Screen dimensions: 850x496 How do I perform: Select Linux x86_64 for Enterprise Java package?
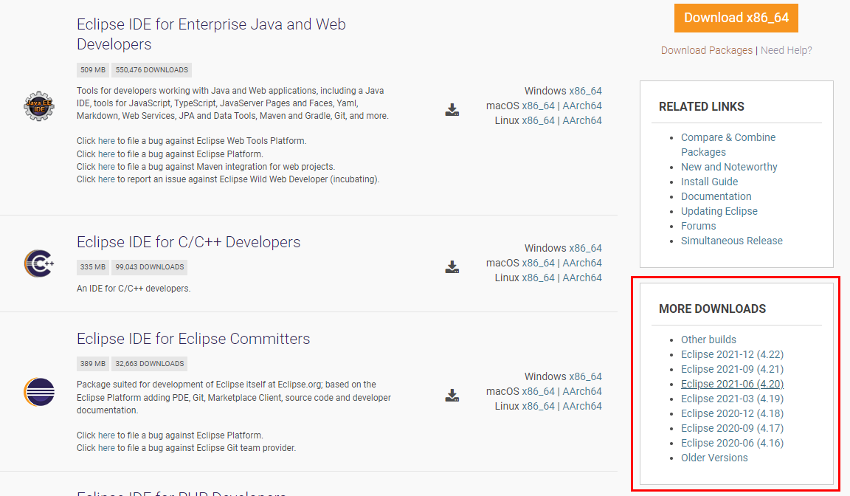[539, 120]
